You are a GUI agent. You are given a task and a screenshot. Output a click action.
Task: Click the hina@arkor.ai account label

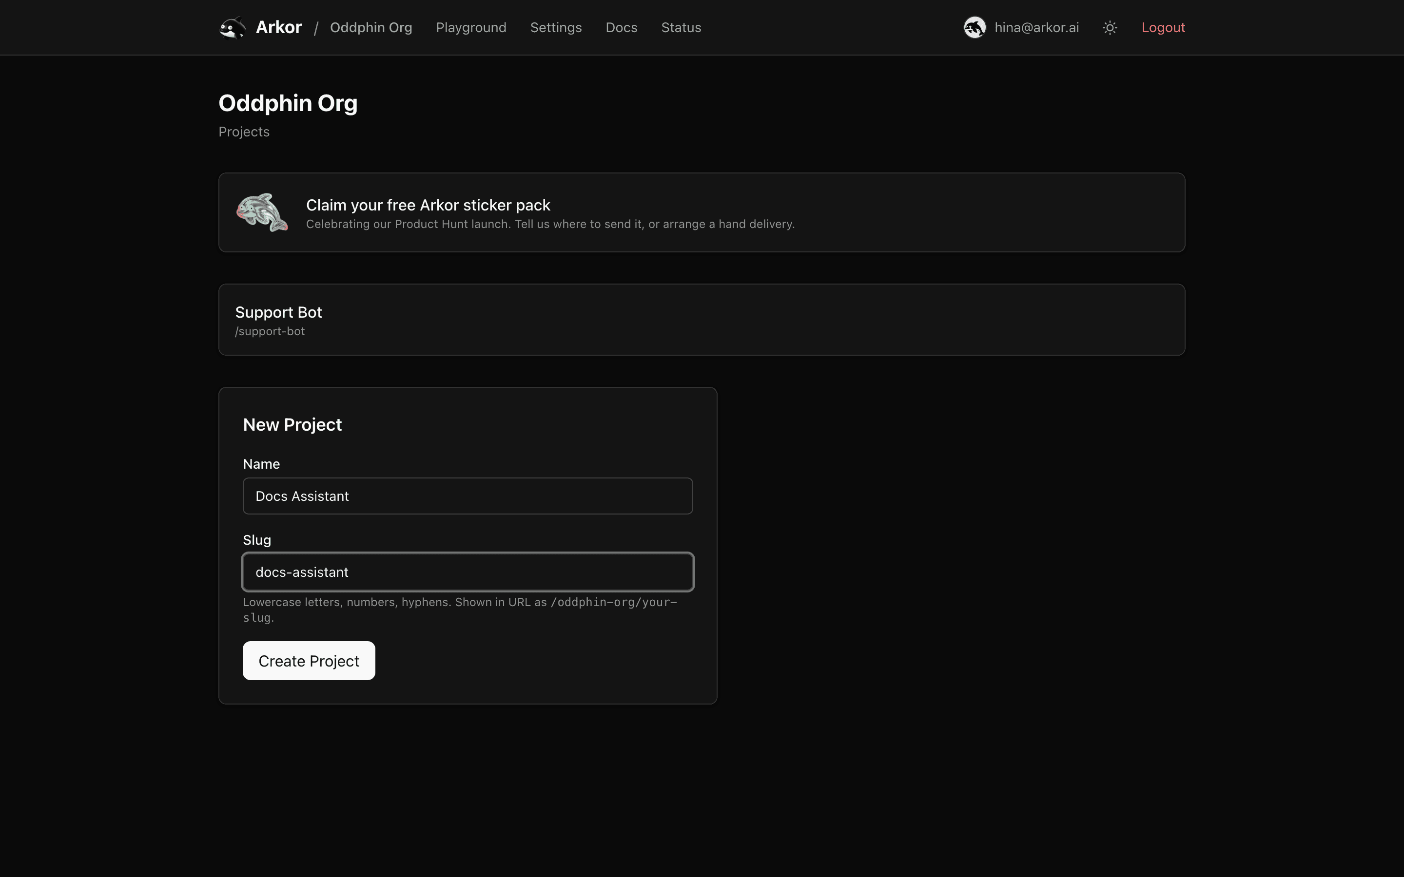pos(1037,27)
